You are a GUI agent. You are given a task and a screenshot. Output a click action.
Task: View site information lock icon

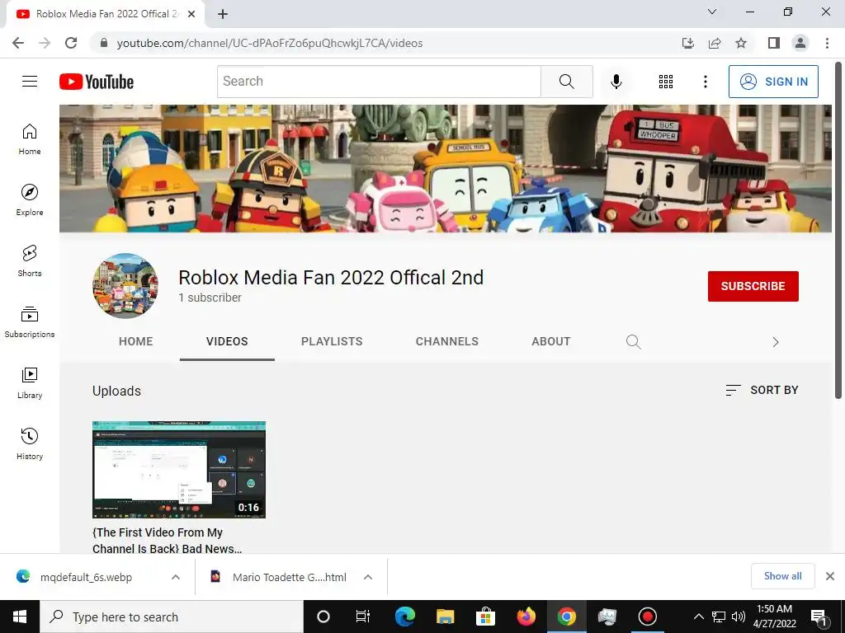click(105, 43)
